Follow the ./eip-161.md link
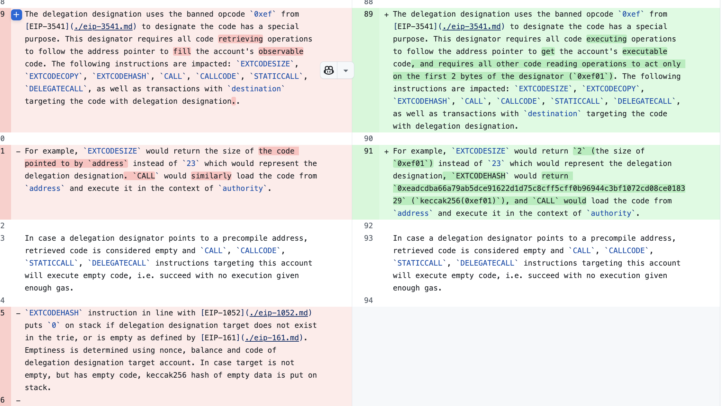 (272, 338)
